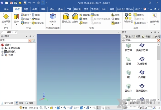Pick the 圆柱体 cylinder catalog element
Viewport: 161px width, 110px height.
128,88
